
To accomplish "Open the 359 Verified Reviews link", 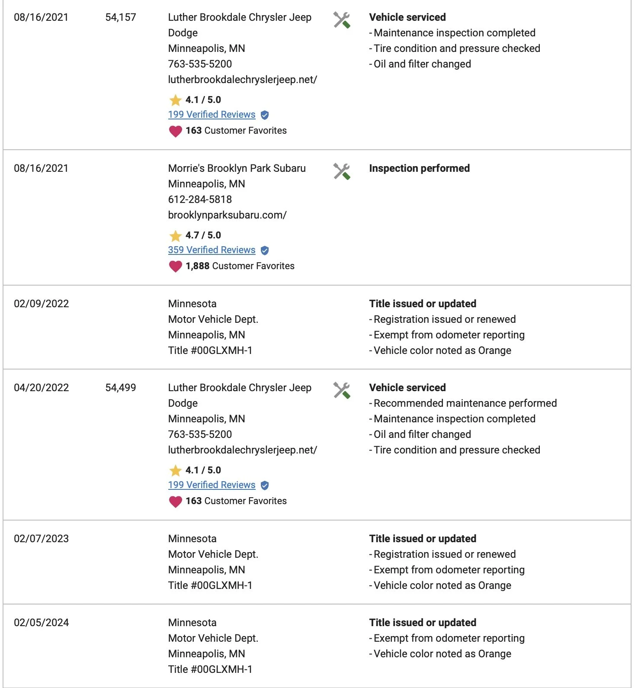I will coord(212,250).
